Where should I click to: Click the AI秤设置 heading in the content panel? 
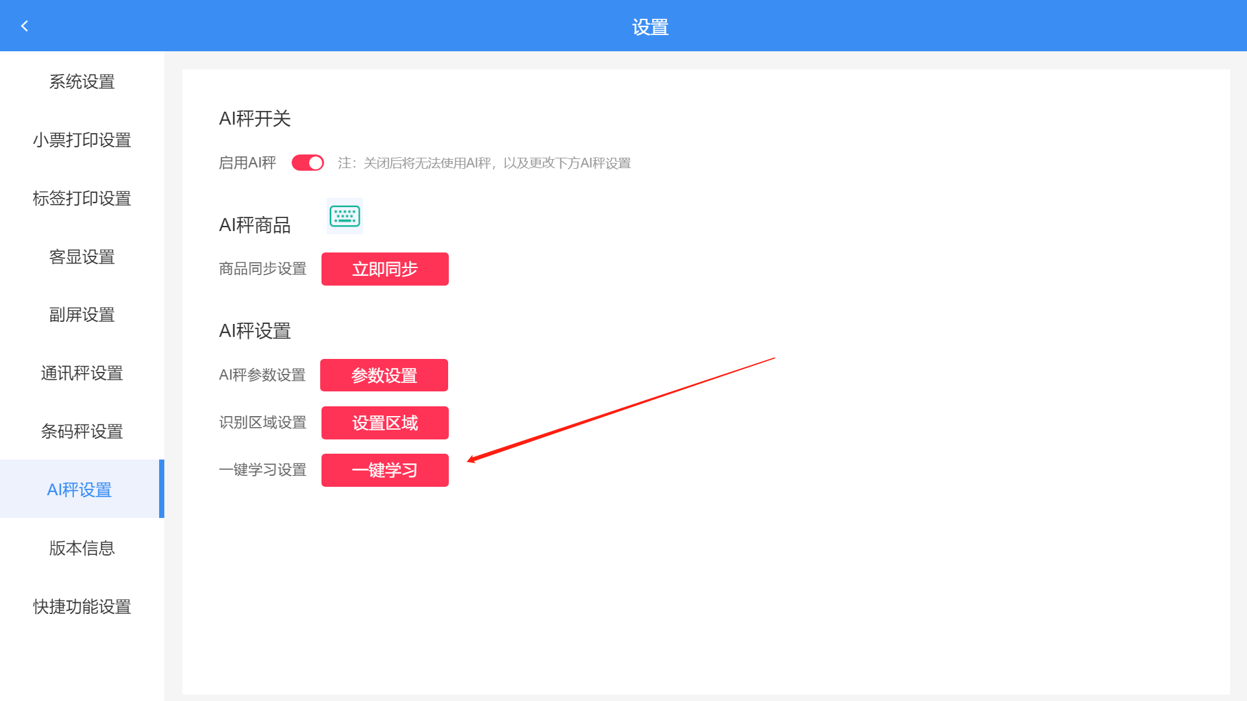255,331
